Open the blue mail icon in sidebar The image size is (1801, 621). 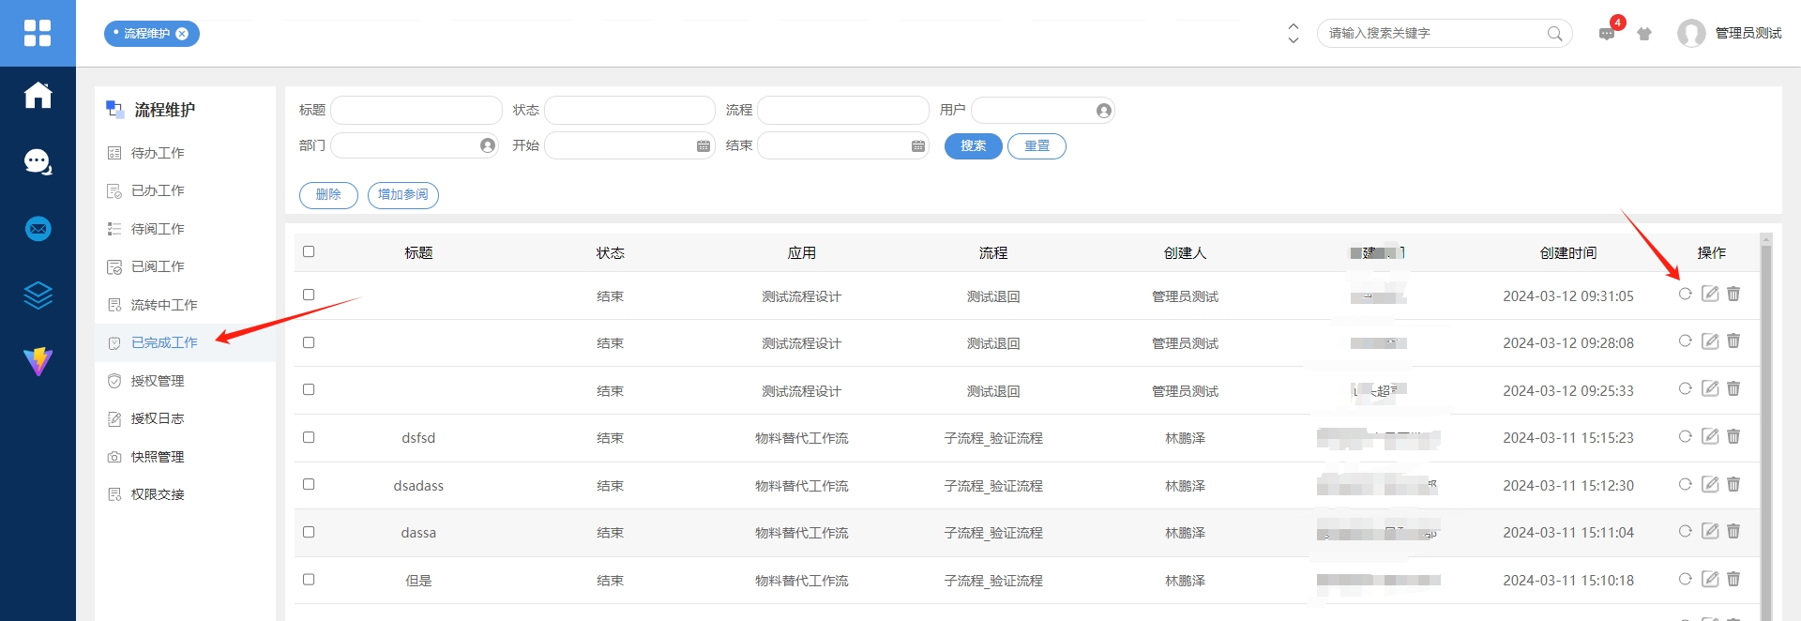click(38, 229)
